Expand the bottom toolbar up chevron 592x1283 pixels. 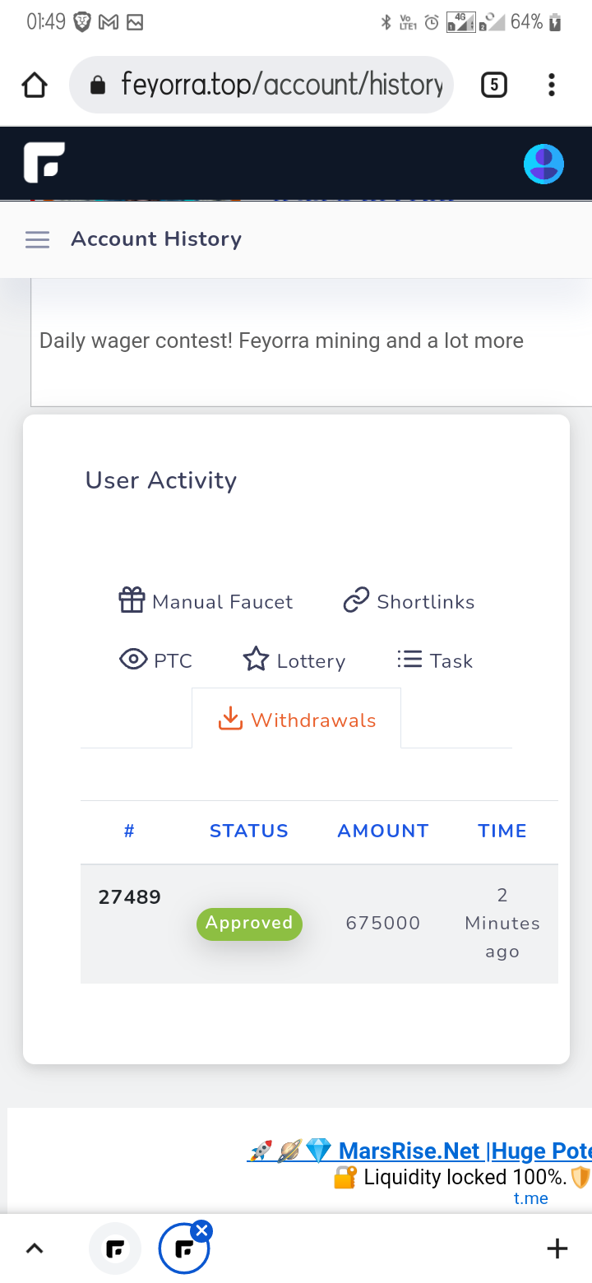(x=35, y=1248)
